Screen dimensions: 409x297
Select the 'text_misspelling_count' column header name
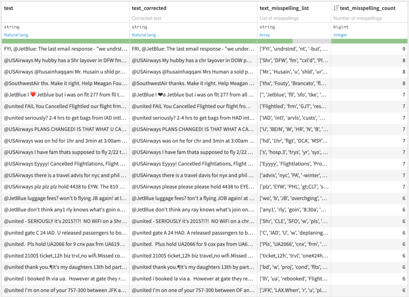point(367,8)
